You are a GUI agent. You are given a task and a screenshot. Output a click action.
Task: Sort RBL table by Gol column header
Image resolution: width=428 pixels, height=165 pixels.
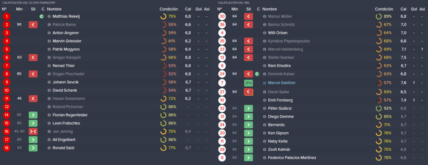coord(414,9)
